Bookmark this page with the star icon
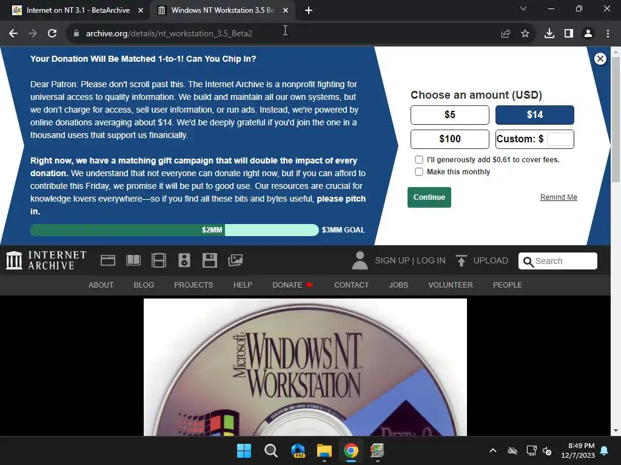 pyautogui.click(x=525, y=34)
